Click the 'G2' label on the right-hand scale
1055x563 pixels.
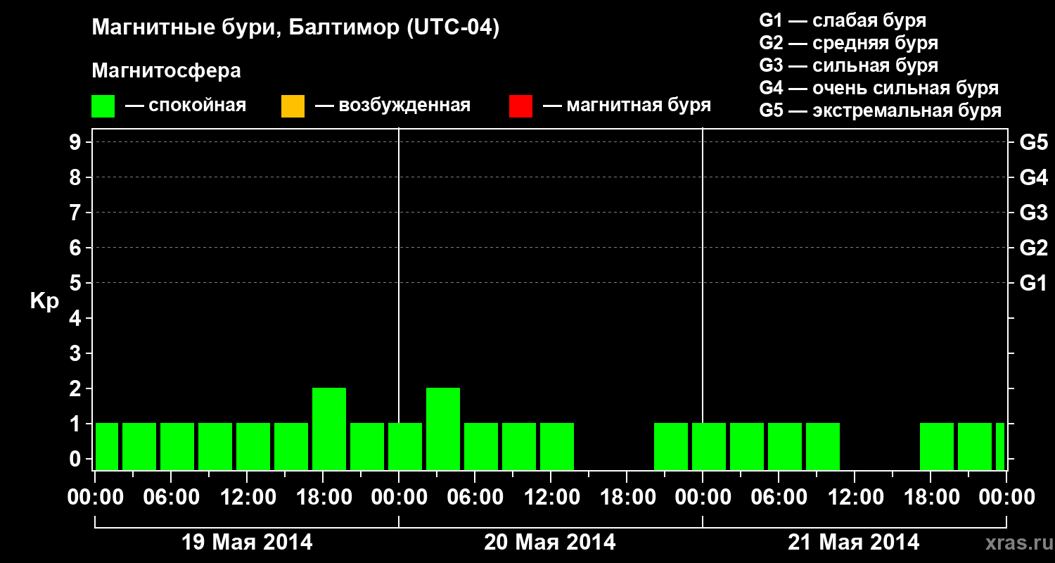click(1034, 248)
